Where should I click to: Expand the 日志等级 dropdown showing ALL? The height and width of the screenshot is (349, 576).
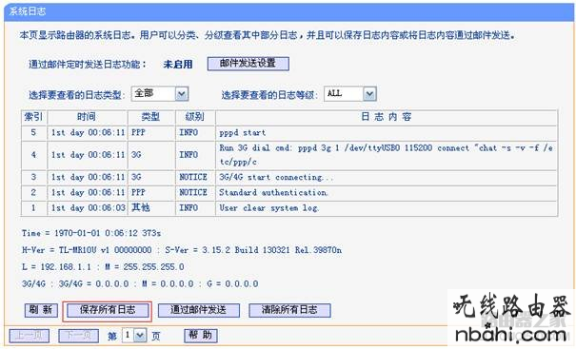click(350, 94)
